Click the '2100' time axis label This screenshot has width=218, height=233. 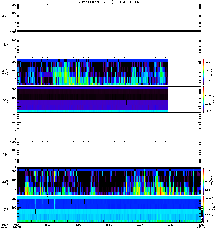(109, 225)
